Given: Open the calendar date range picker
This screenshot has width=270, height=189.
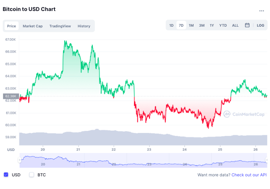Looking at the screenshot, I should pos(247,25).
